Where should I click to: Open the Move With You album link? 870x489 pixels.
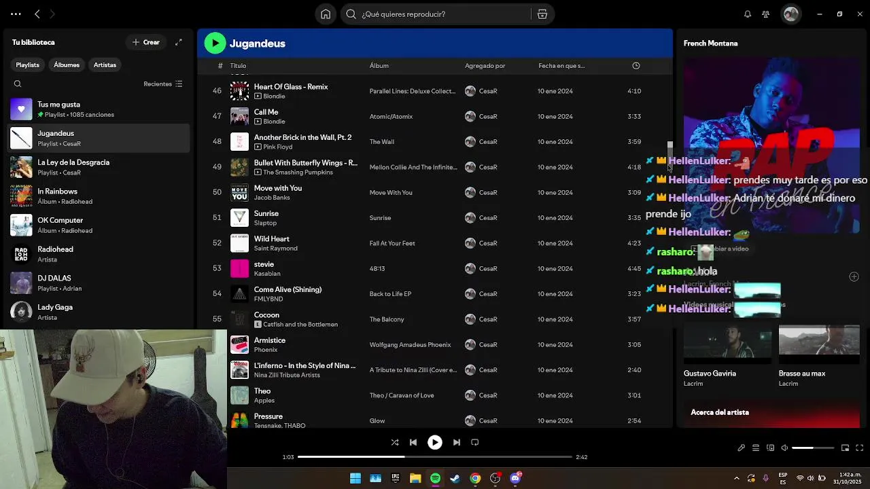pos(391,193)
